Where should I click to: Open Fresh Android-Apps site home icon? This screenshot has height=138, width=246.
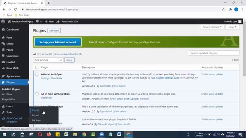tap(9, 21)
